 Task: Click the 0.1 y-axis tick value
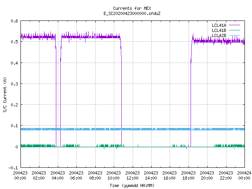(x=14, y=126)
